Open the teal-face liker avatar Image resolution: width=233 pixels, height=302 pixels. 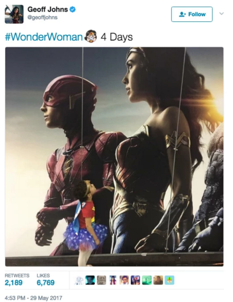90,280
